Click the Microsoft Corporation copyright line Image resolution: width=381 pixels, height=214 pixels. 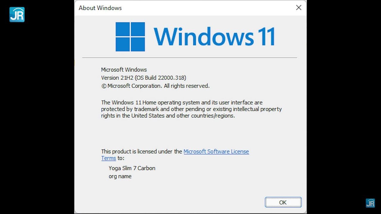click(155, 86)
